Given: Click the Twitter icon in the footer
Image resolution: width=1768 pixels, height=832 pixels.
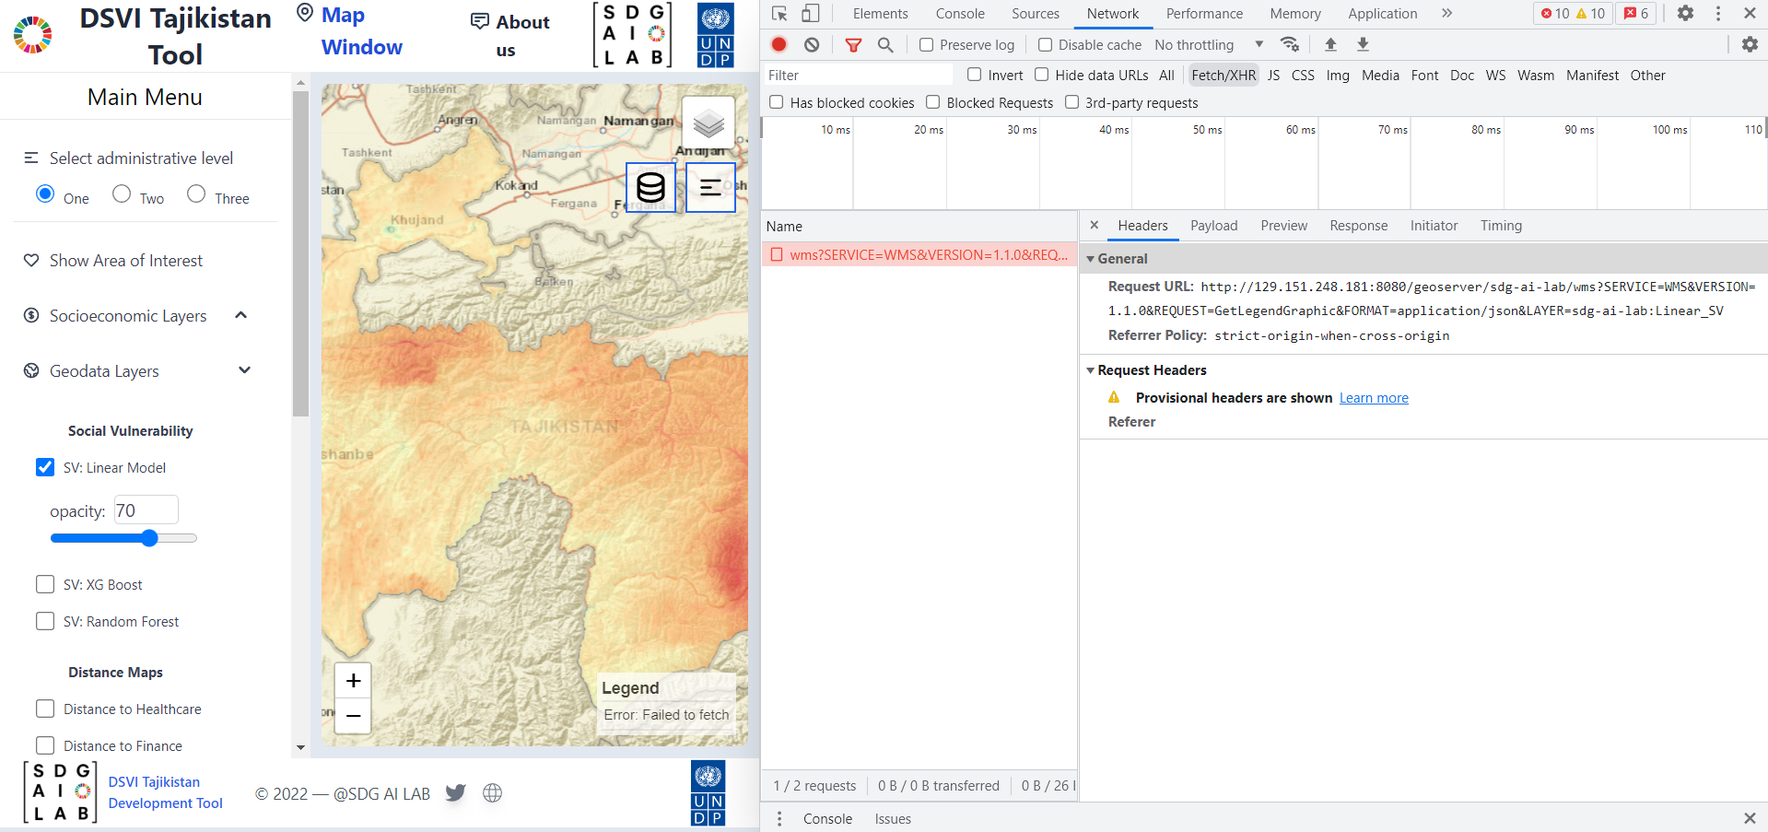Looking at the screenshot, I should tap(455, 792).
